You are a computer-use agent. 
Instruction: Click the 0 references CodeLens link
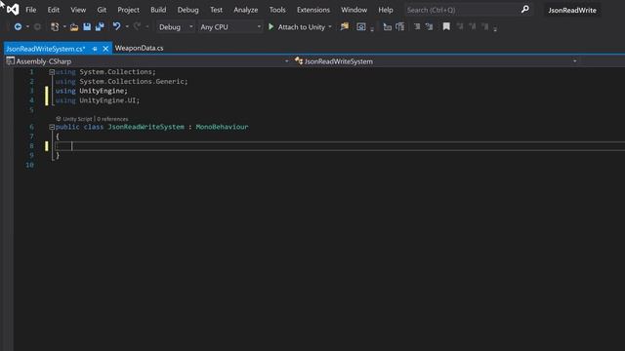[113, 119]
